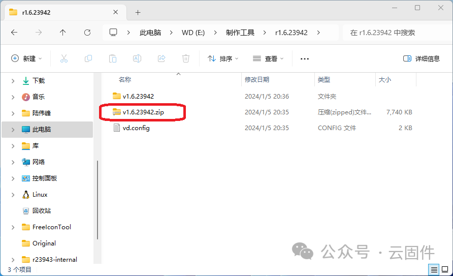Switch to details list view icon
The width and height of the screenshot is (453, 276).
pyautogui.click(x=434, y=270)
